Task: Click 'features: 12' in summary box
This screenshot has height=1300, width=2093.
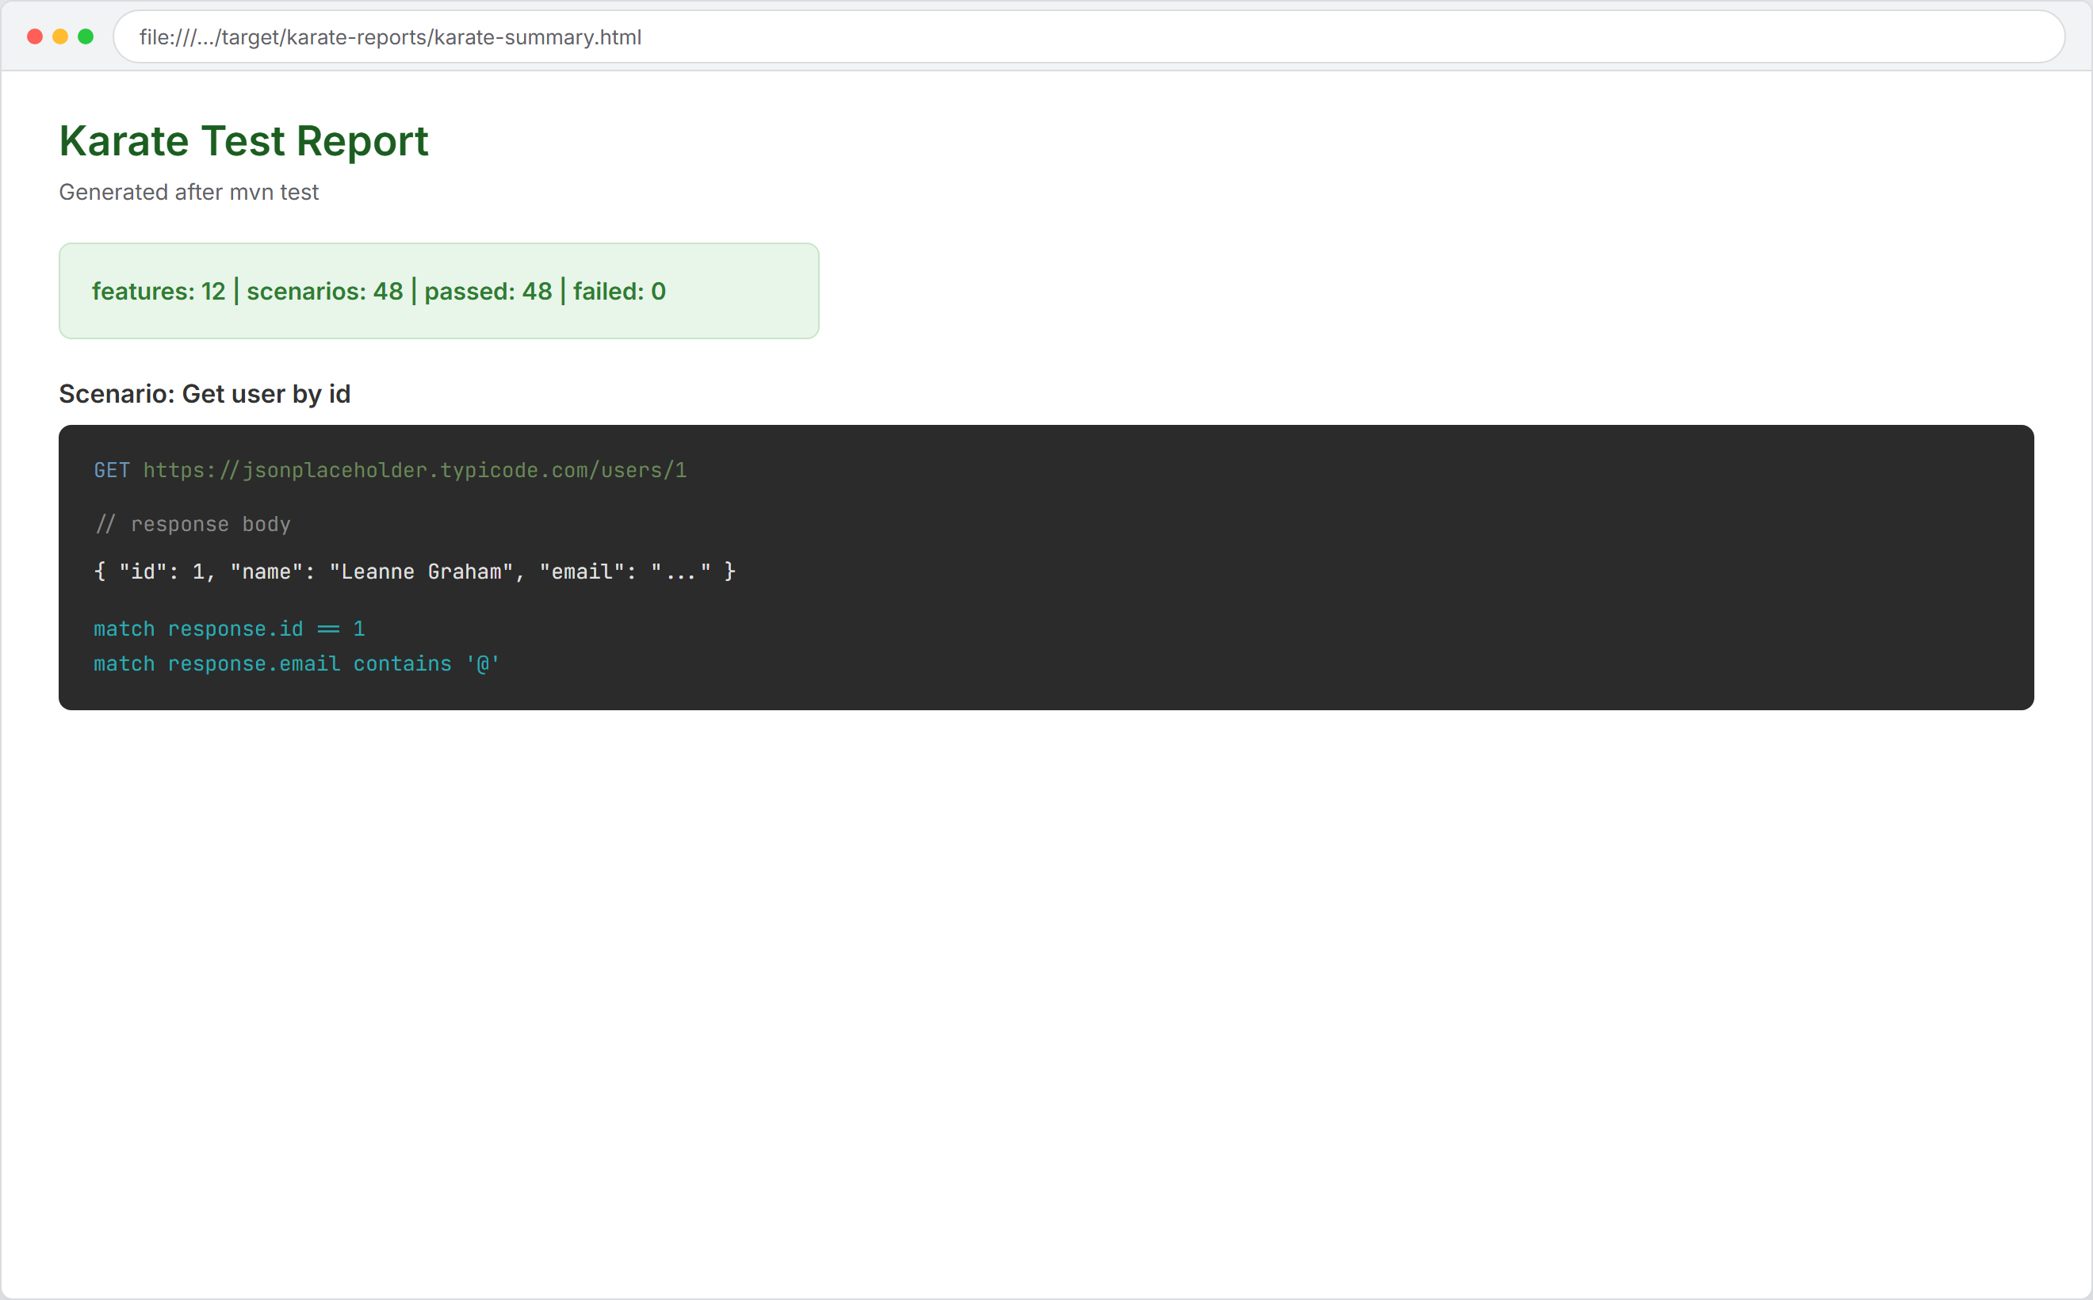Action: click(x=159, y=292)
